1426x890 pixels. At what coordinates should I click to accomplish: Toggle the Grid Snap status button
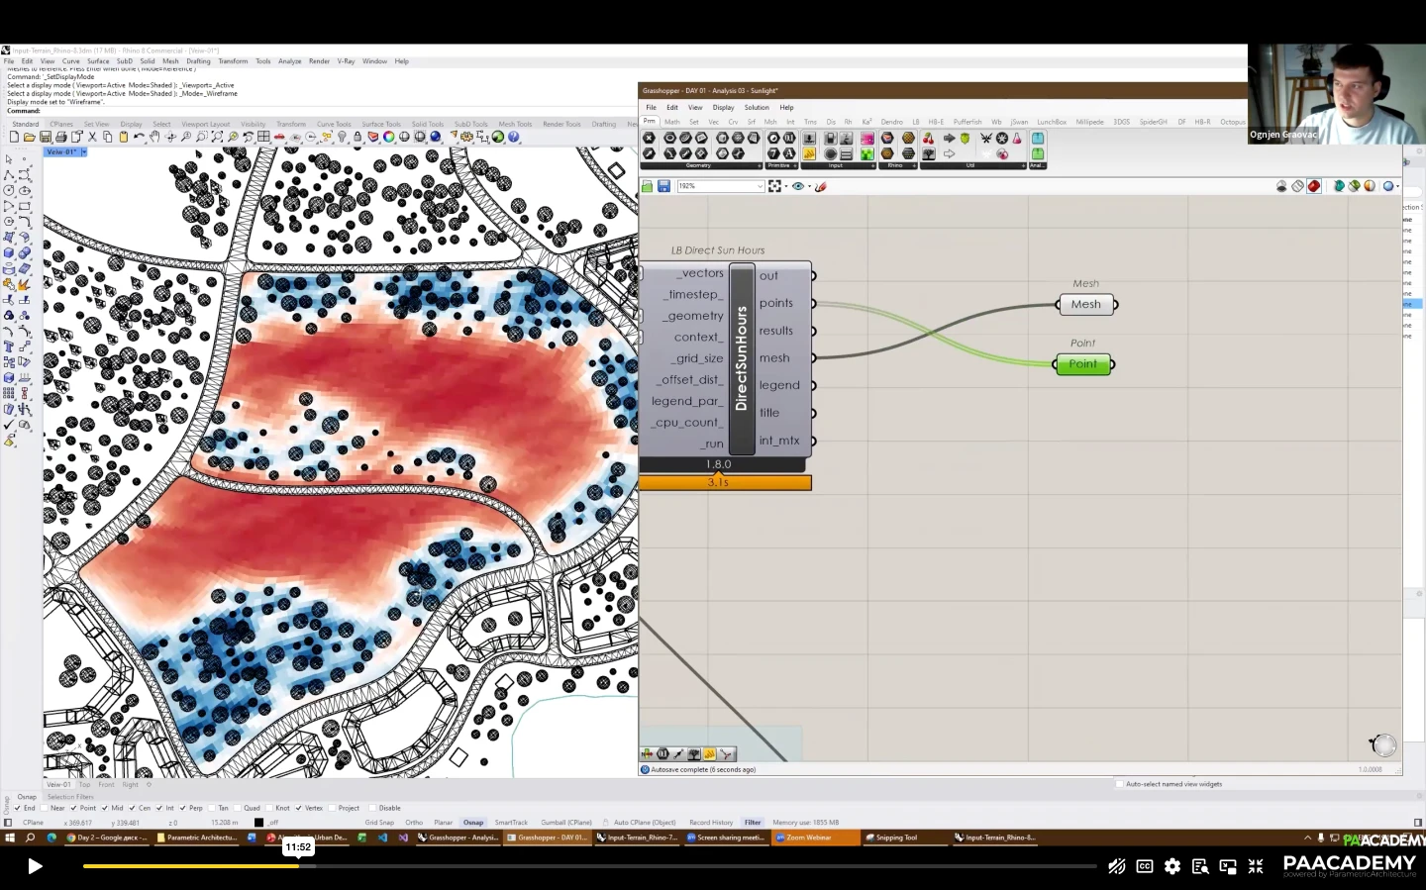pos(379,823)
